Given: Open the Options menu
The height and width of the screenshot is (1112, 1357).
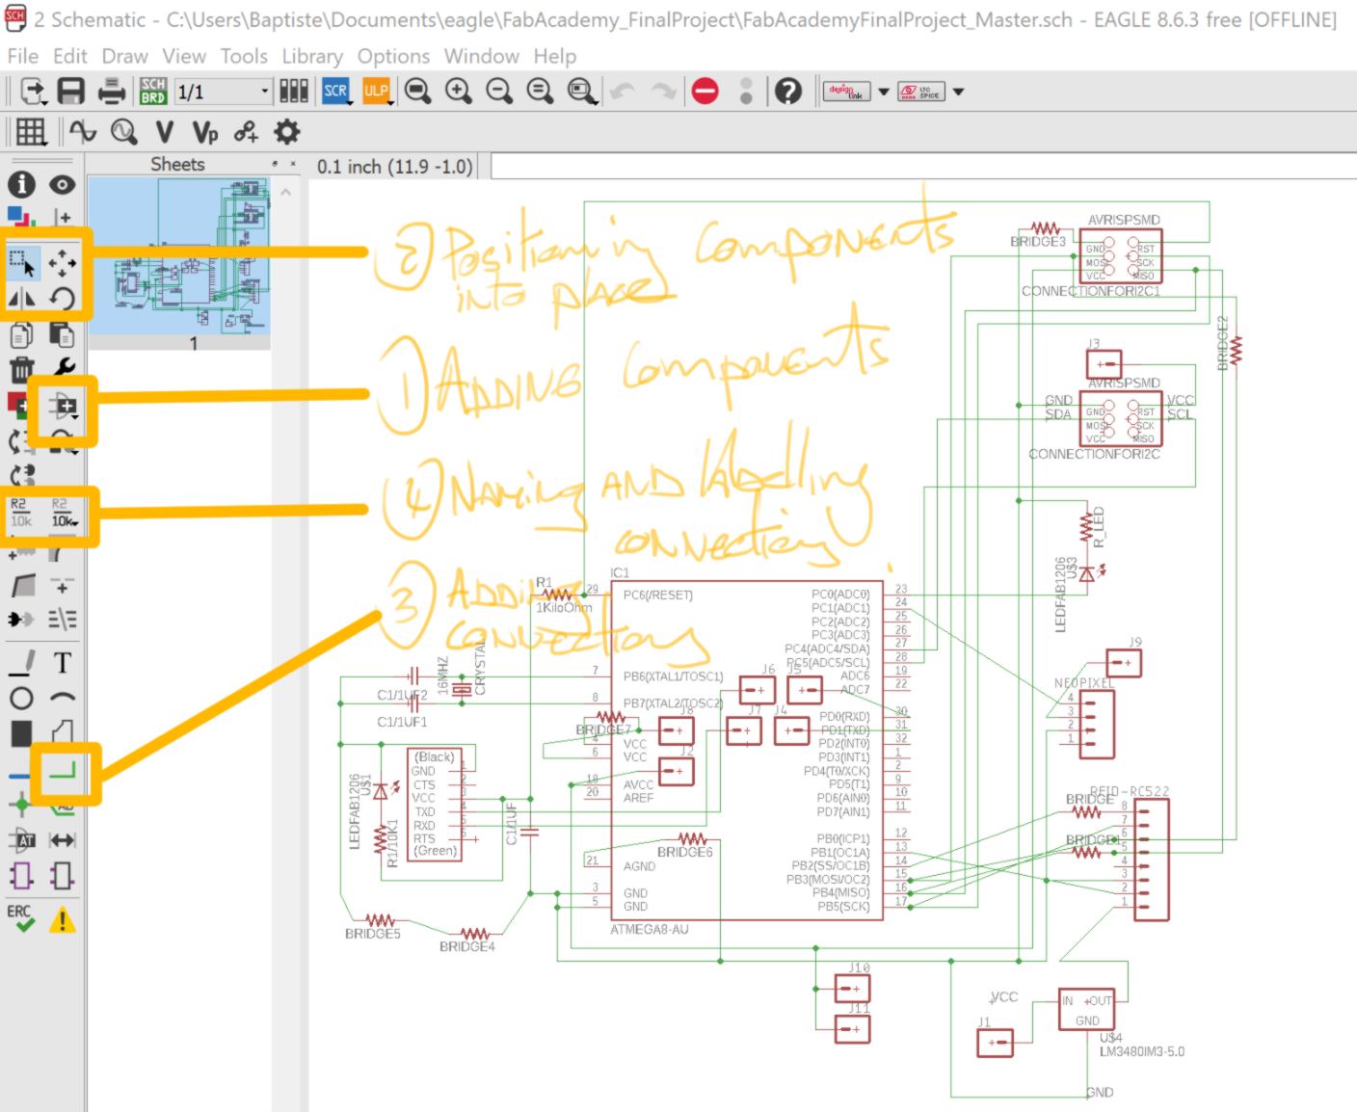Looking at the screenshot, I should (x=393, y=56).
